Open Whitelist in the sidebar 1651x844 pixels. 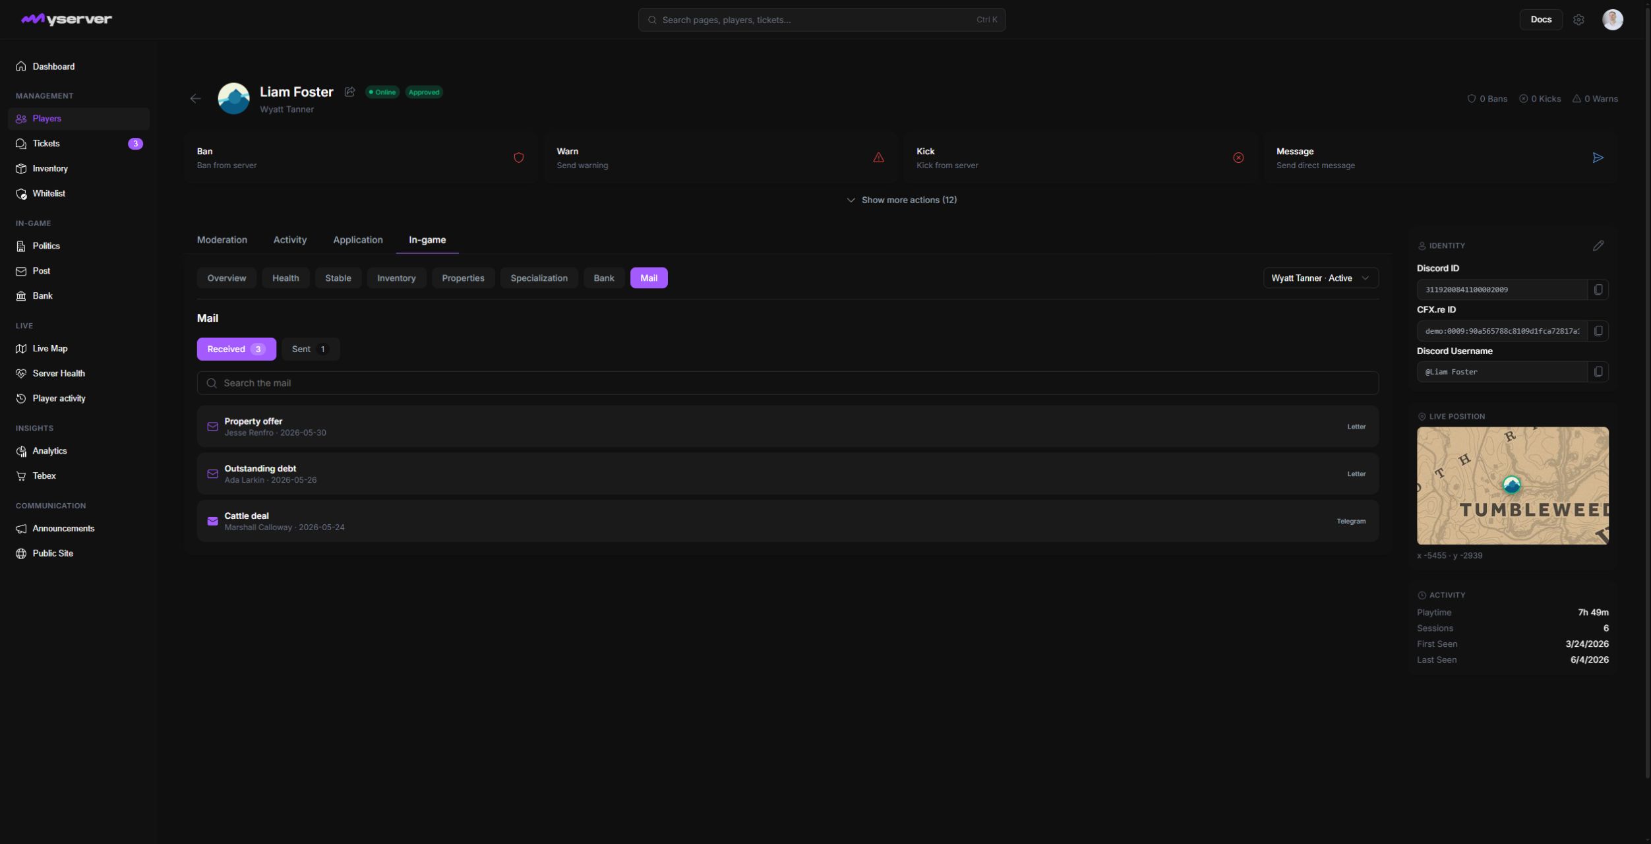pyautogui.click(x=78, y=194)
